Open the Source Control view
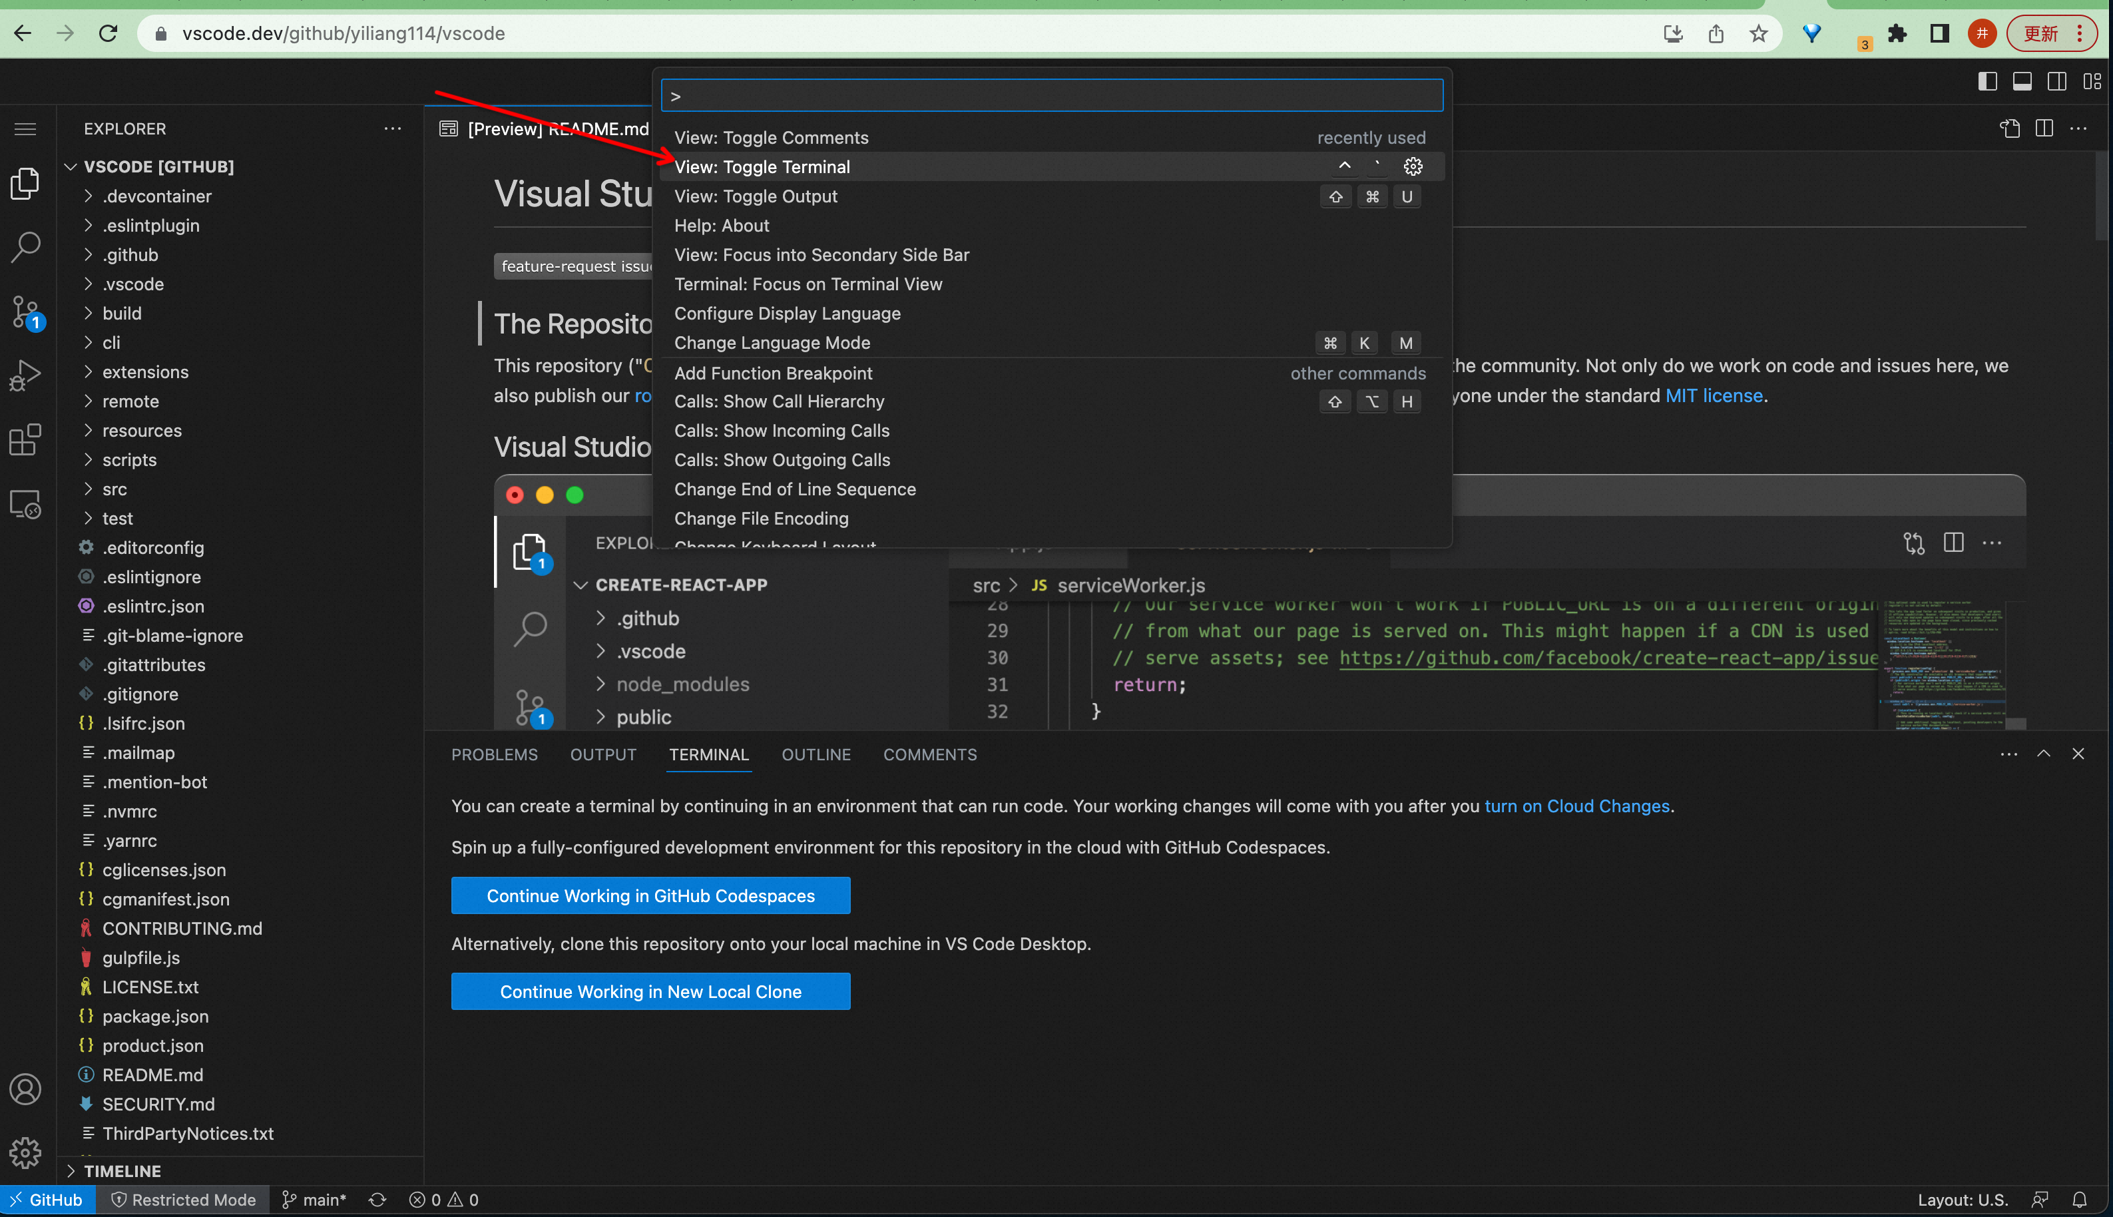 25,311
